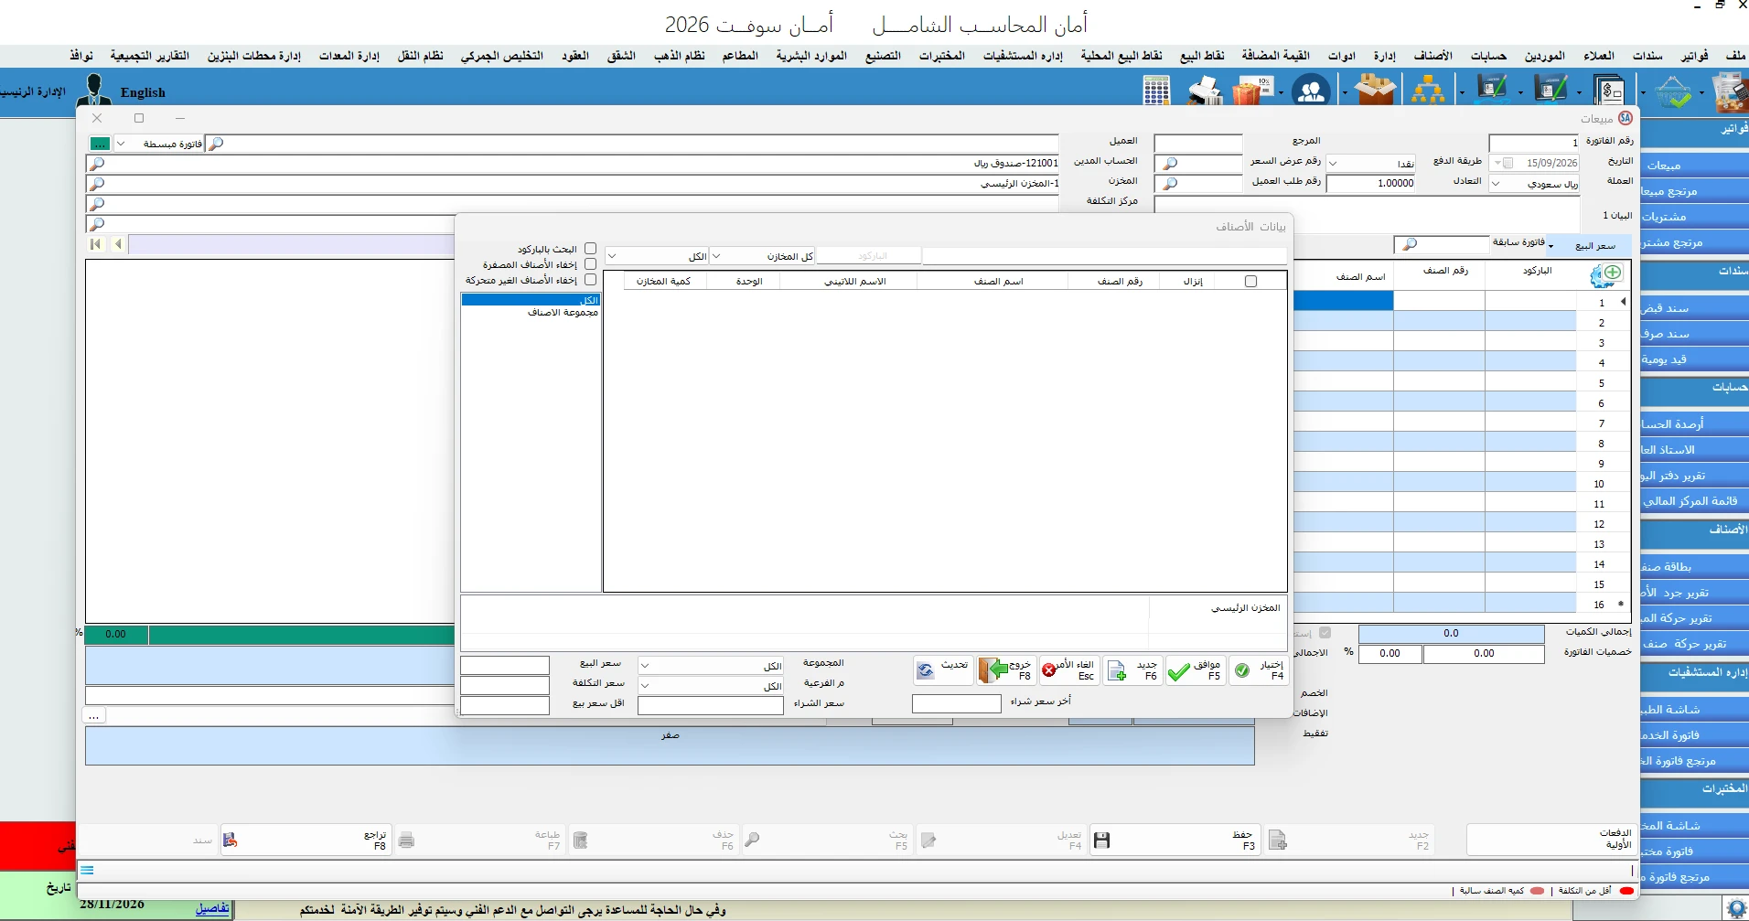The height and width of the screenshot is (921, 1749).
Task: Switch language with the English button
Action: 143,92
